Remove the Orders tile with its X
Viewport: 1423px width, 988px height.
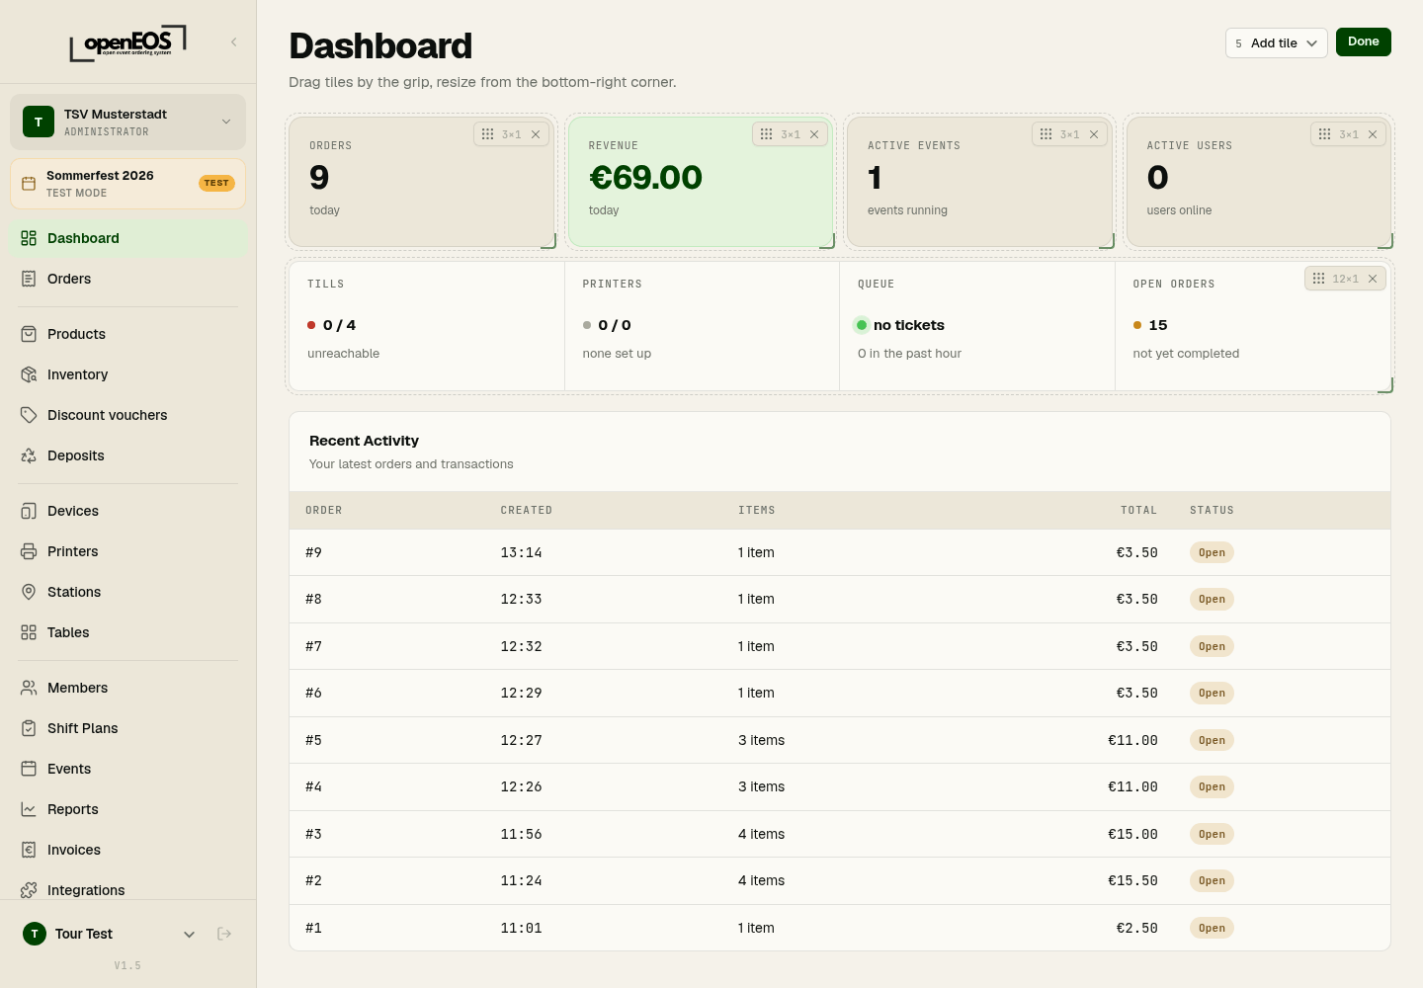point(536,134)
